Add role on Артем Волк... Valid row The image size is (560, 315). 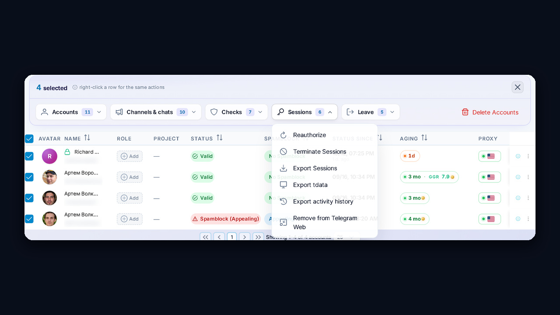click(x=129, y=198)
